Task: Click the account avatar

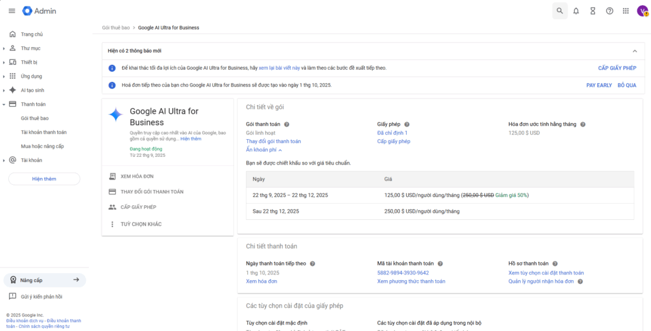Action: (x=642, y=11)
